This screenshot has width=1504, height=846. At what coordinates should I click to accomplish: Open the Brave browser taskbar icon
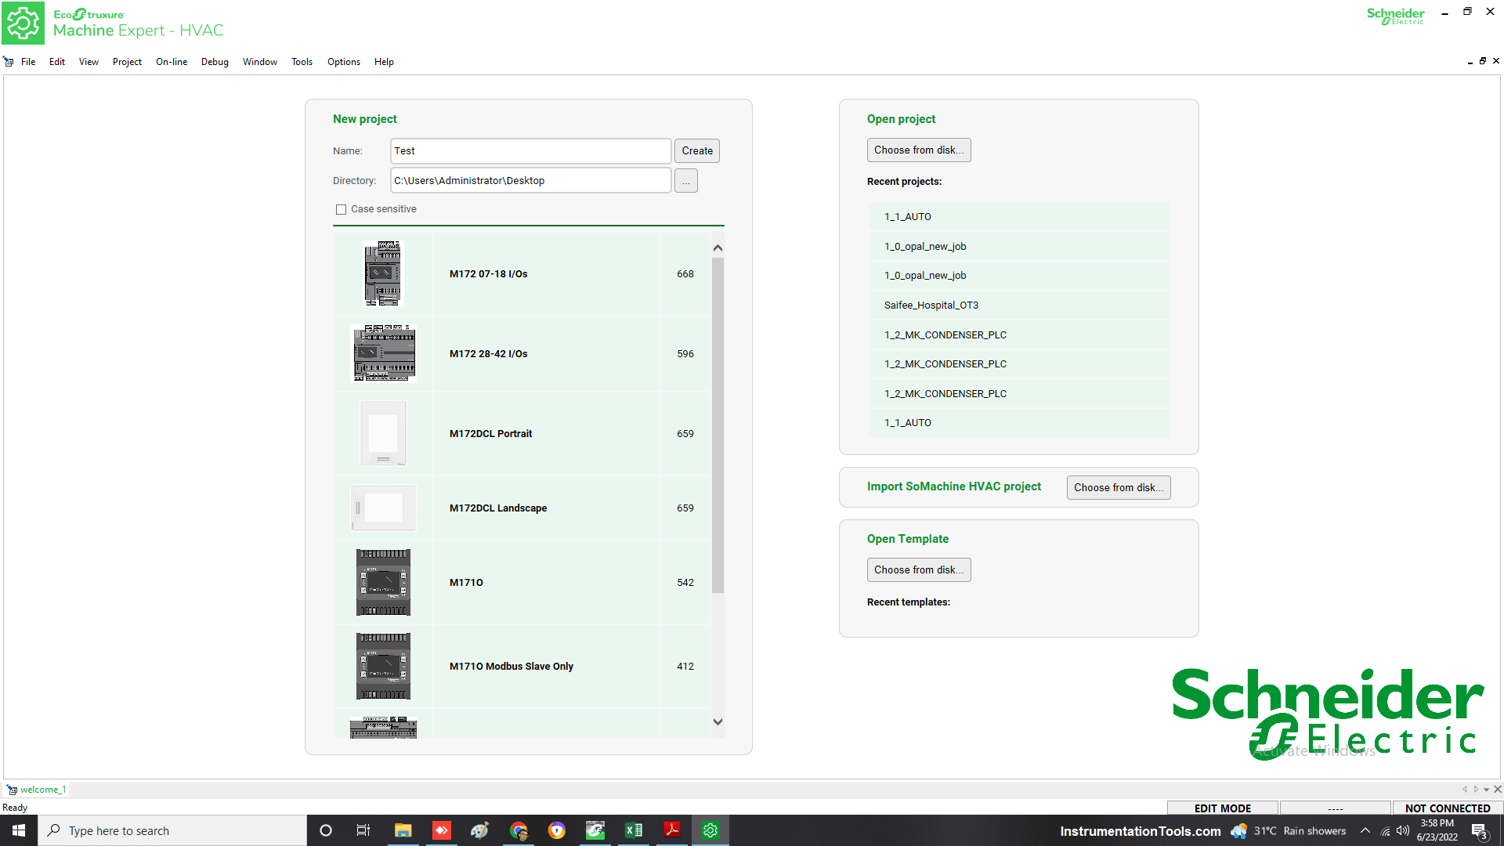557,830
